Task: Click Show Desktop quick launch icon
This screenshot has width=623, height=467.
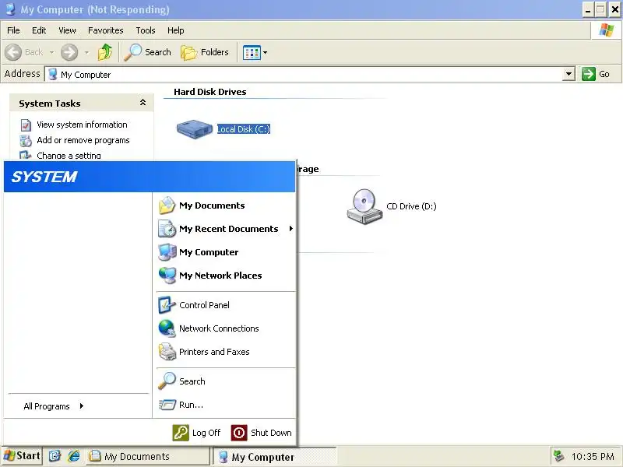Action: point(55,456)
